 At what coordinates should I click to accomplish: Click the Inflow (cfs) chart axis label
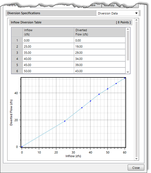click(x=73, y=156)
